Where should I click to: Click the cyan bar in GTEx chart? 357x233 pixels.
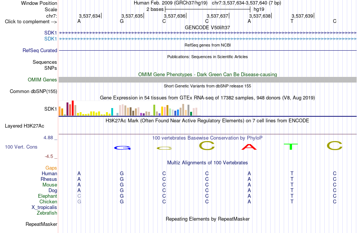pyautogui.click(x=112, y=112)
